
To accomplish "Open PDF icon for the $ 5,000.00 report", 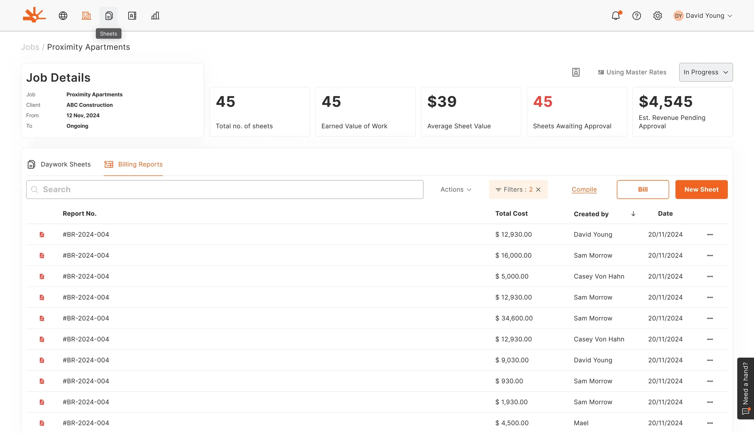I will pos(42,277).
